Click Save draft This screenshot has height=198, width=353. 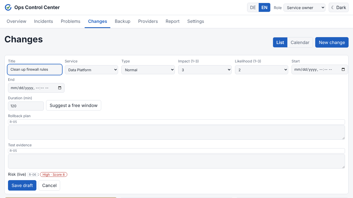pos(22,185)
